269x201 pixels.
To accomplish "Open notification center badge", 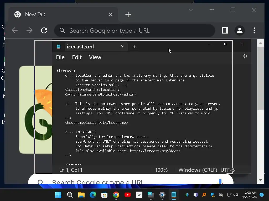I will click(262, 195).
